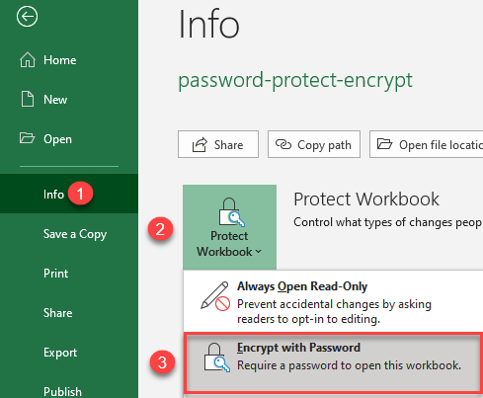Choose Open in the sidebar menu
Viewport: 483px width, 398px height.
(x=69, y=138)
